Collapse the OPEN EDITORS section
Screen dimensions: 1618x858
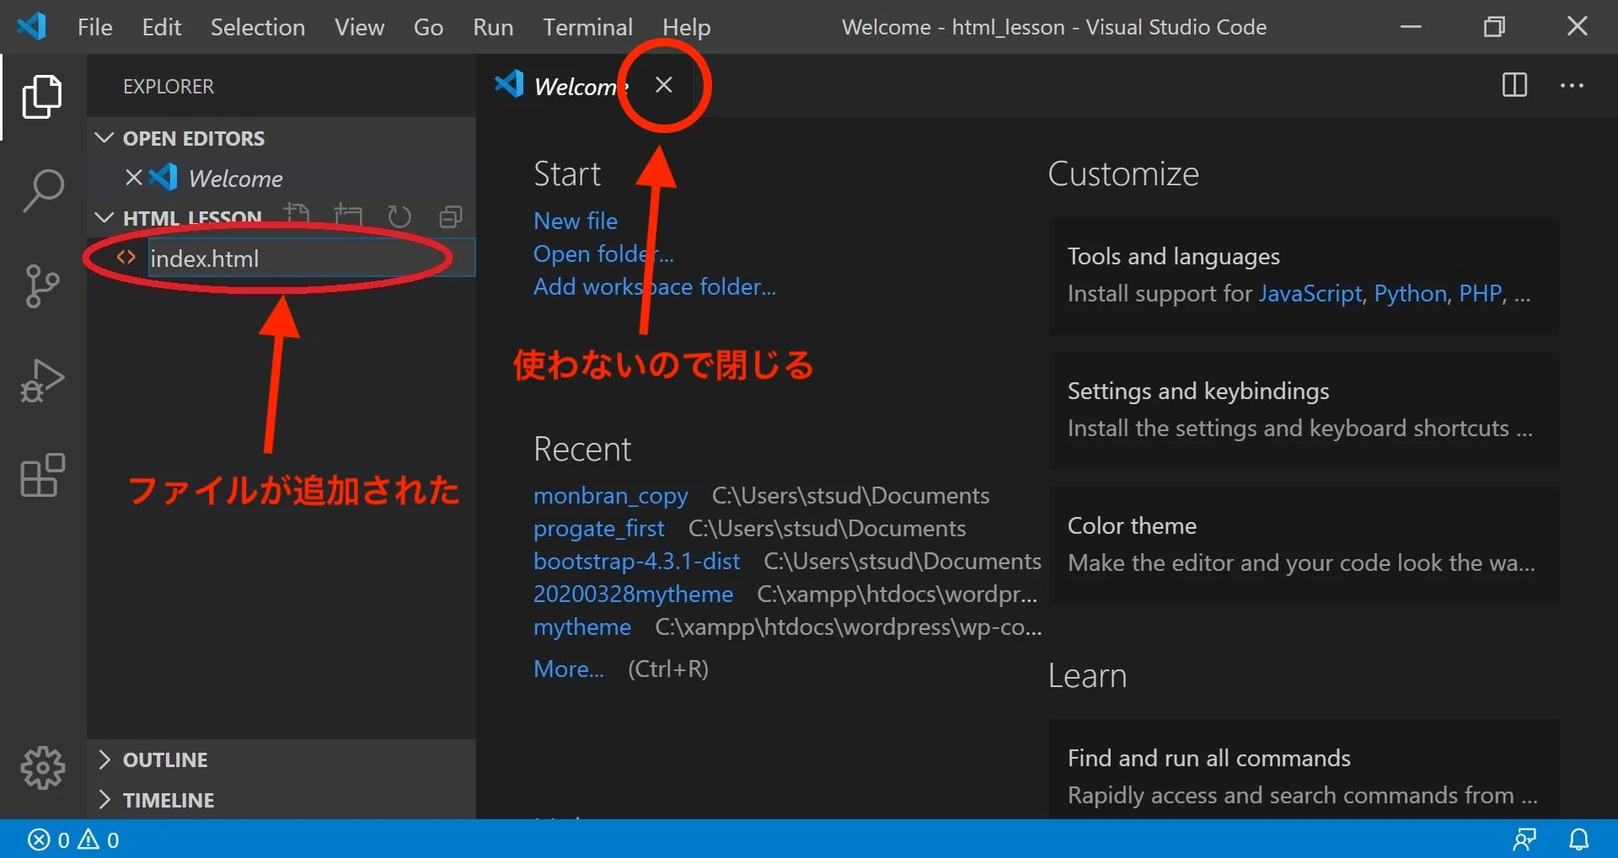(104, 137)
